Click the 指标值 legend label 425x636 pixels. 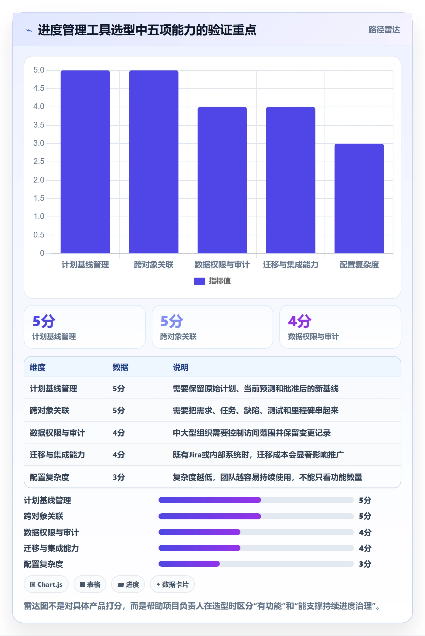219,281
